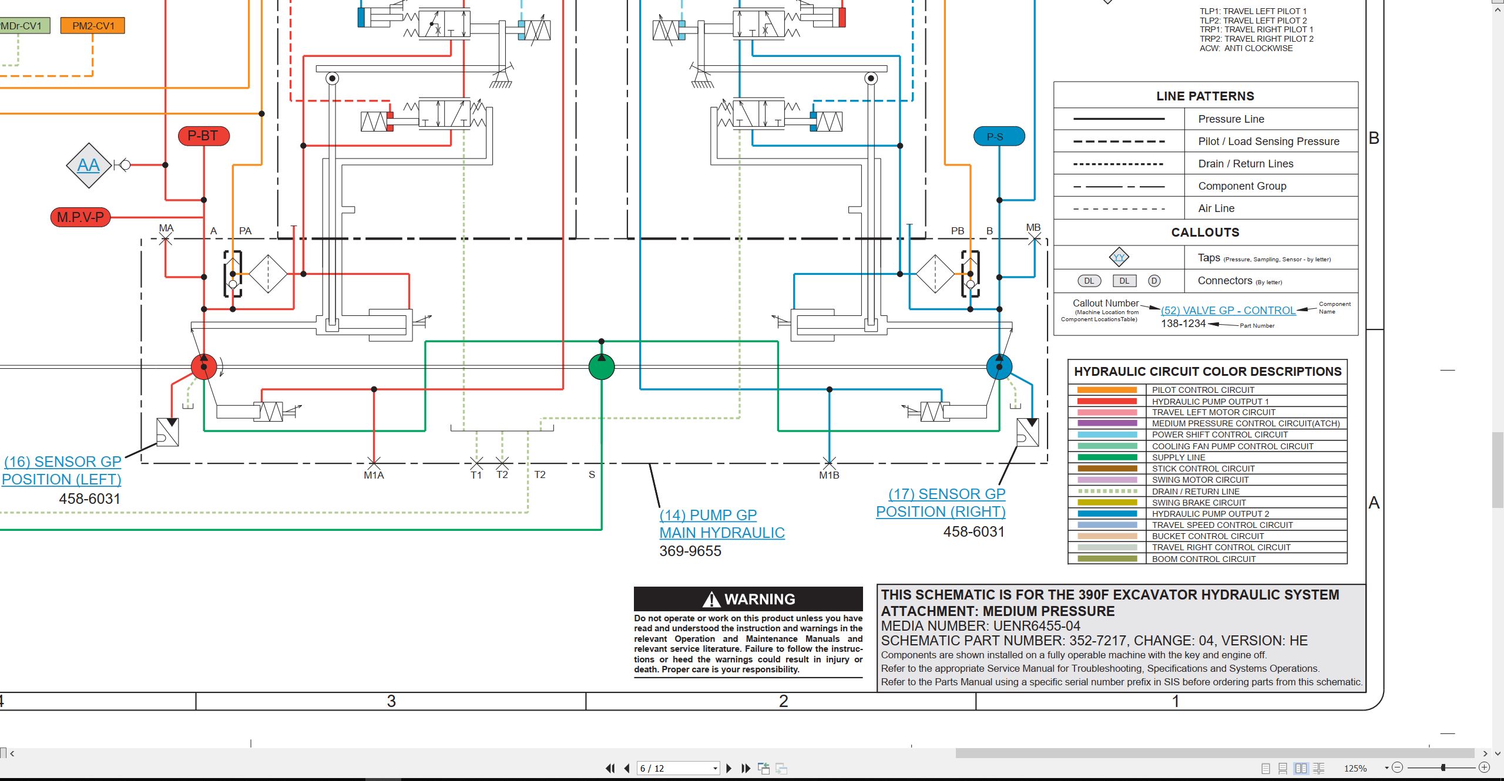The image size is (1504, 781).
Task: Click vertical scrollbar down arrow
Action: (1498, 753)
